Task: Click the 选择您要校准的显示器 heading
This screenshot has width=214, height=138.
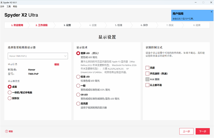Action: pyautogui.click(x=22, y=47)
